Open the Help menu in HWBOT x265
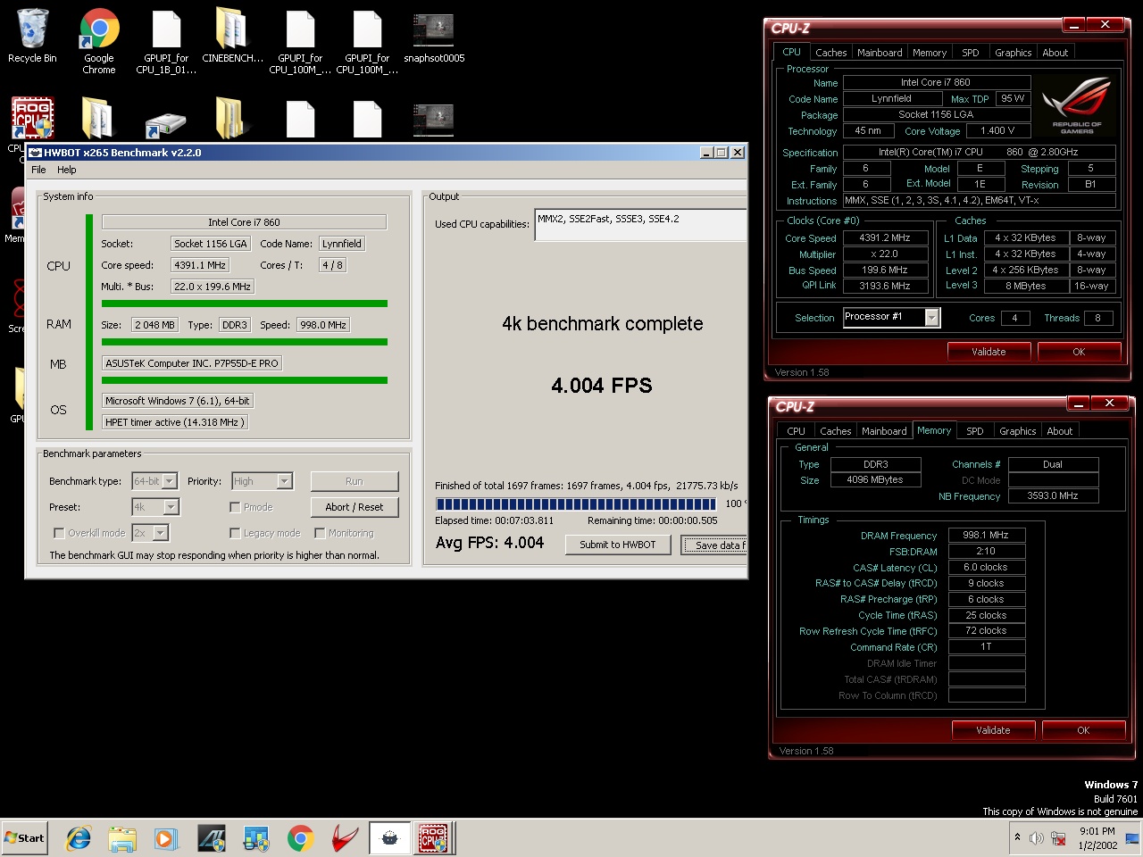This screenshot has width=1143, height=857. point(67,170)
